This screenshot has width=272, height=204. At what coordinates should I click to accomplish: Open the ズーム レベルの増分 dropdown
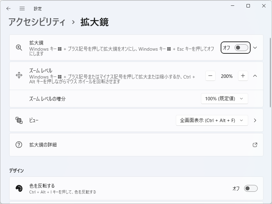[224, 99]
